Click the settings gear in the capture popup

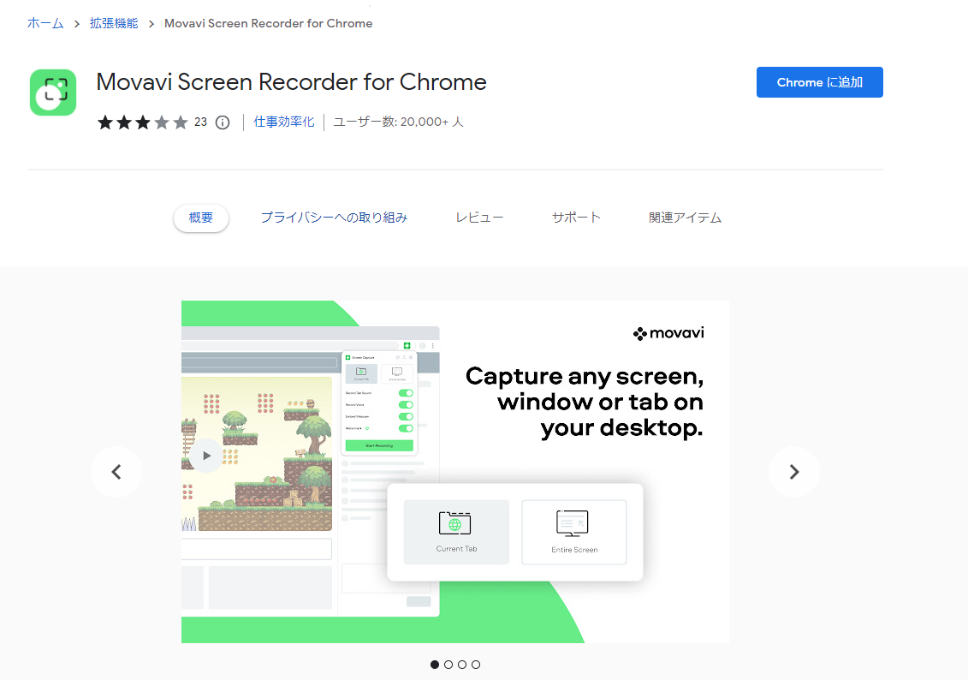[410, 357]
